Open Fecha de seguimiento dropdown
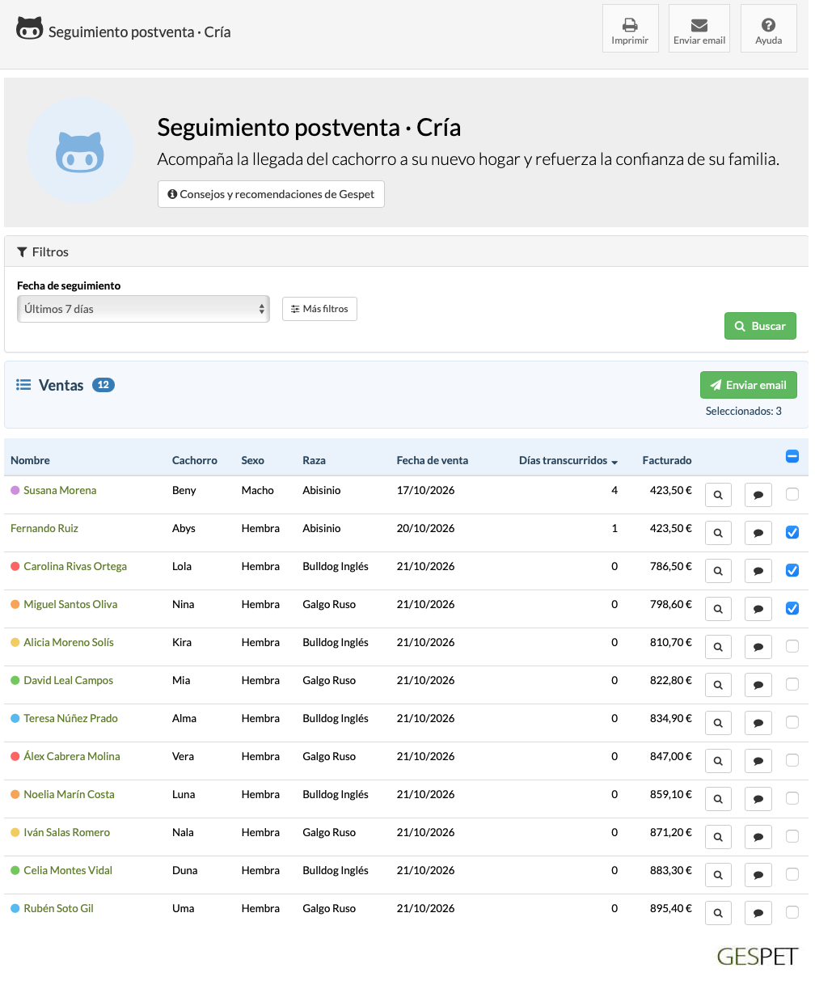Screen dimensions: 815x989 pos(143,309)
